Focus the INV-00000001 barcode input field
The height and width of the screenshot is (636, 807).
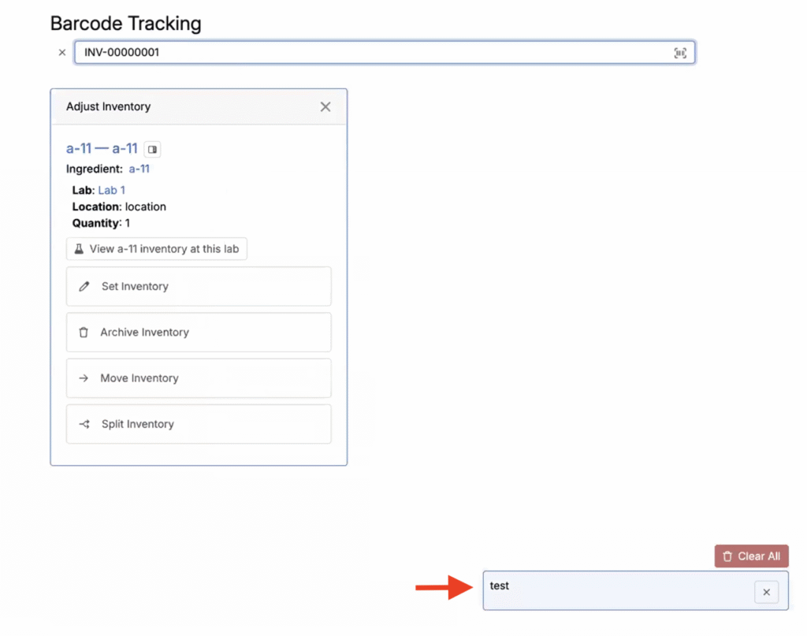coord(385,53)
